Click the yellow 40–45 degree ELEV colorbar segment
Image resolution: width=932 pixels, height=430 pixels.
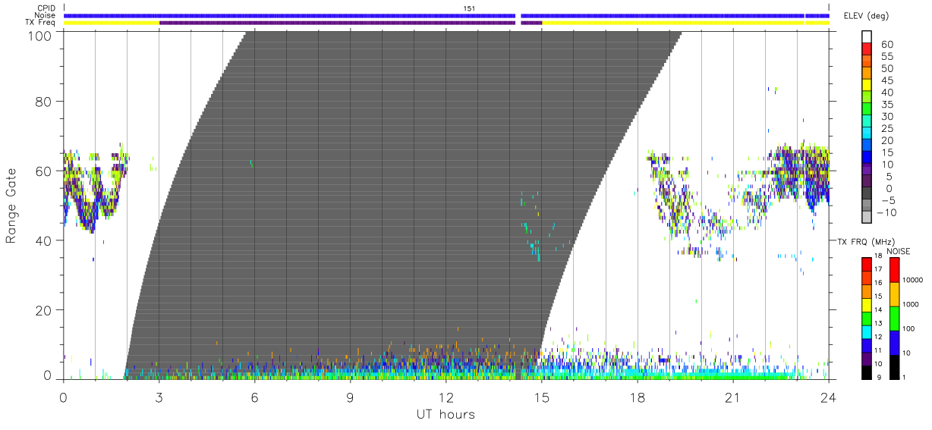[x=866, y=86]
